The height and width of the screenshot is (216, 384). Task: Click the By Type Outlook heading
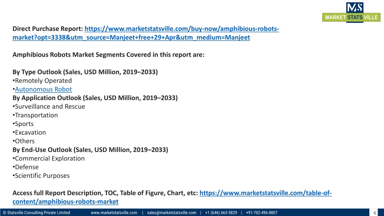(85, 72)
